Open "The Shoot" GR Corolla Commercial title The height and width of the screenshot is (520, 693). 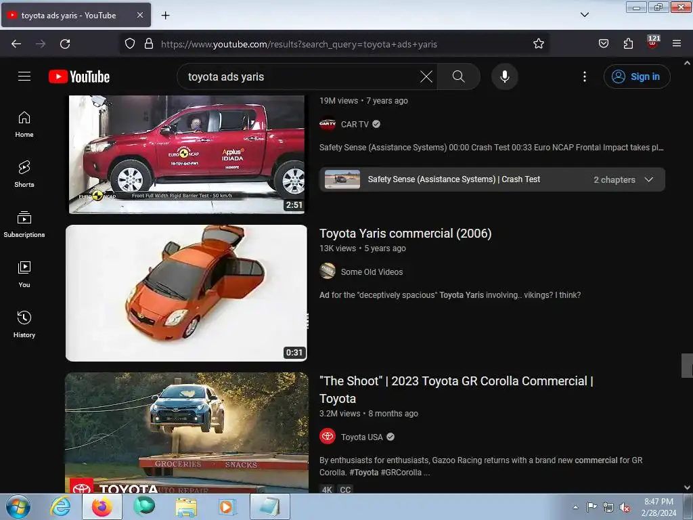(x=456, y=389)
